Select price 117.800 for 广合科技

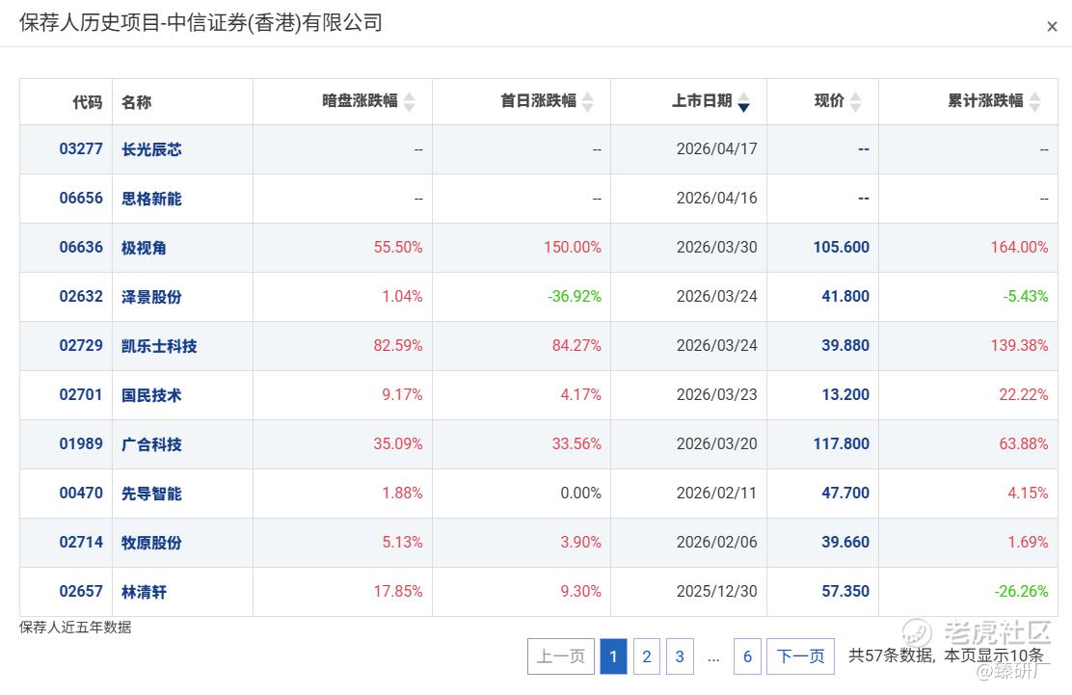841,444
